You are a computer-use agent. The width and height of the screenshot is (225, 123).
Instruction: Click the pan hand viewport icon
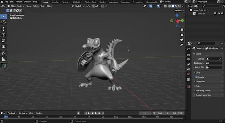click(x=182, y=35)
